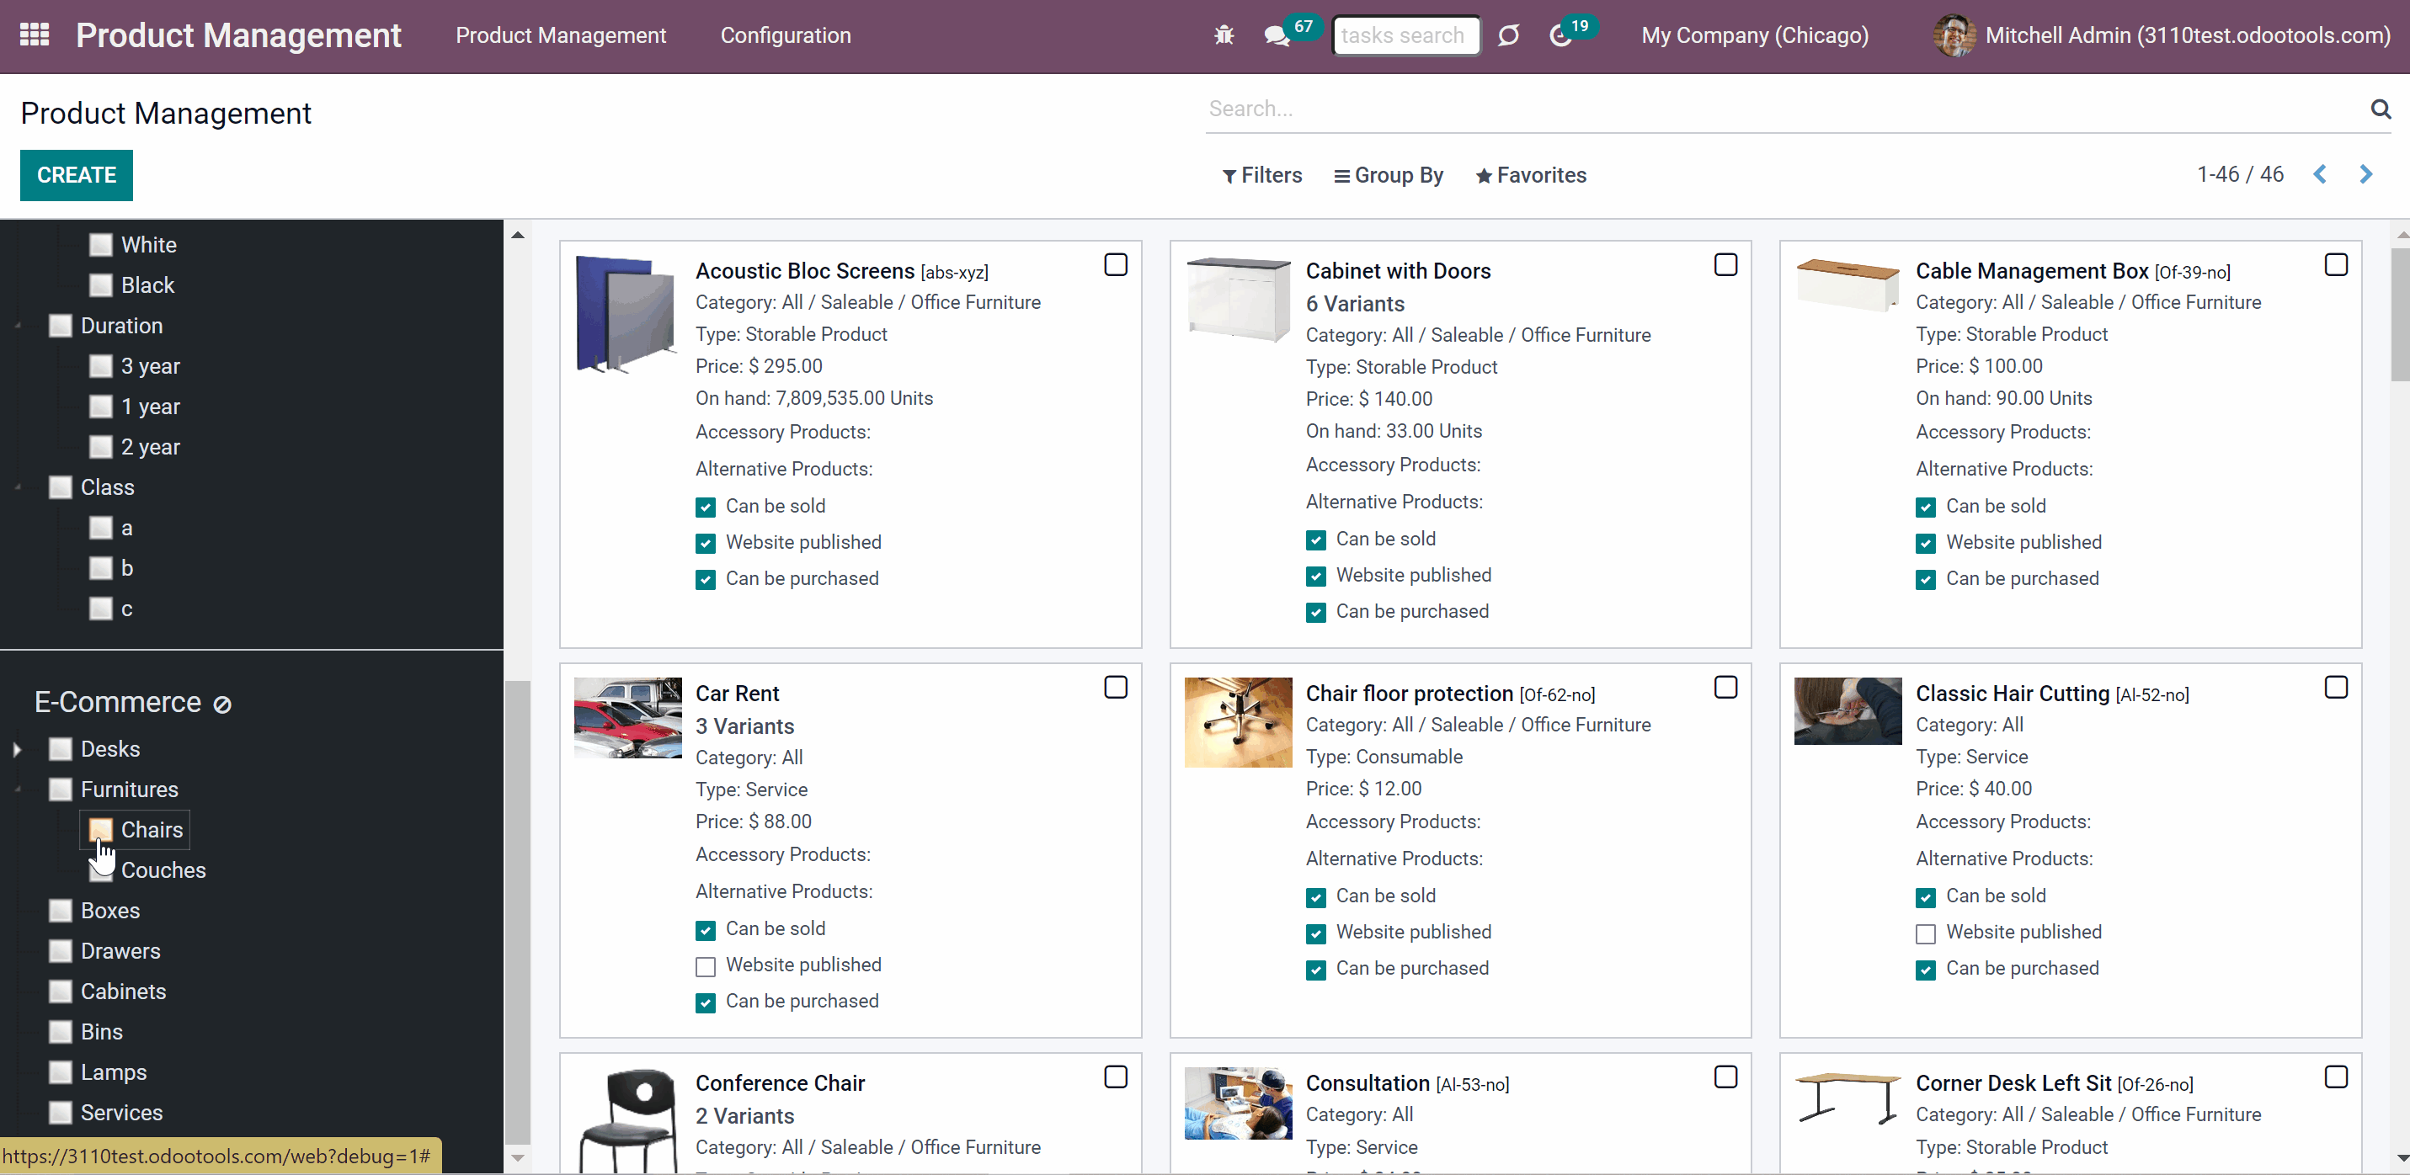
Task: Open Acoustic Bloc Screens product image
Action: (x=626, y=313)
